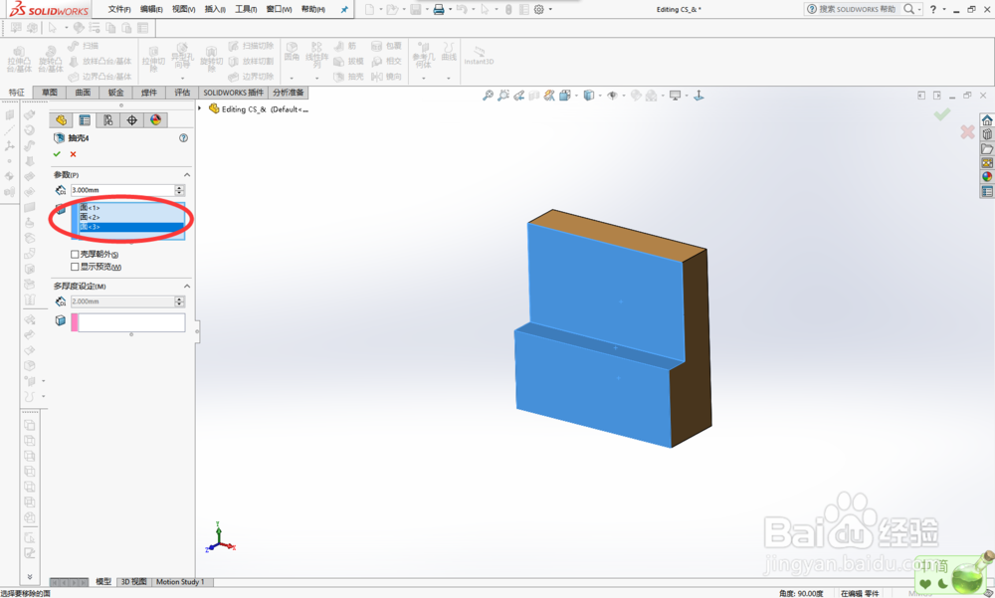Open the search type dropdown arrow

pos(919,10)
